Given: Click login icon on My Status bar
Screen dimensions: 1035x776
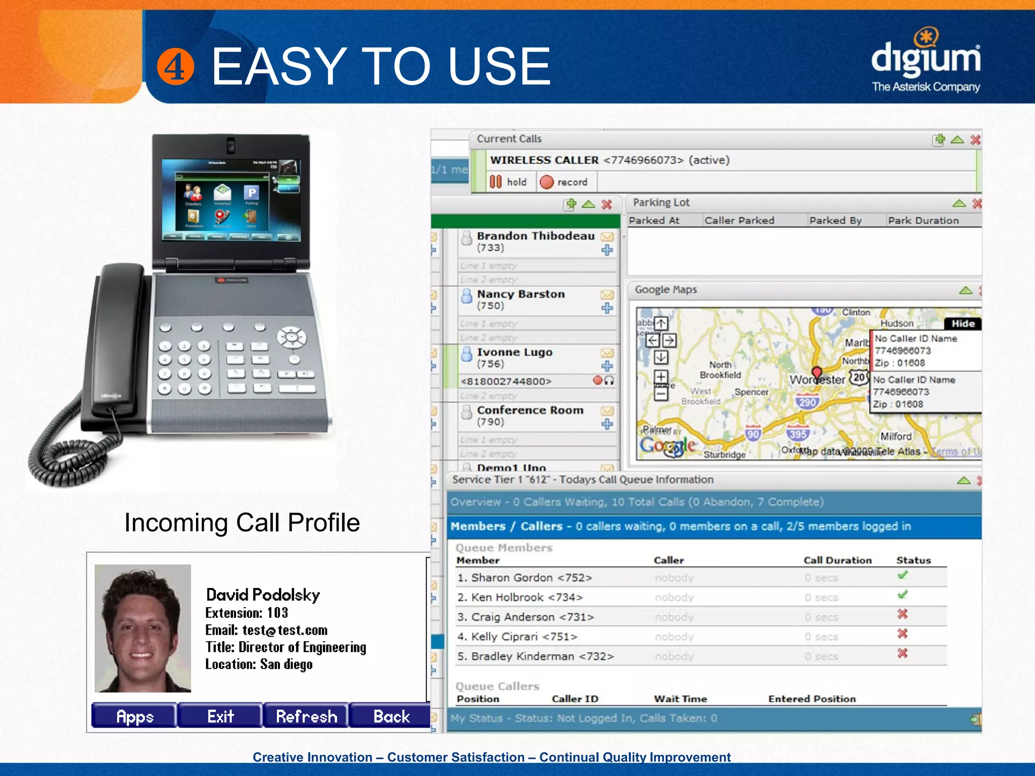Looking at the screenshot, I should pyautogui.click(x=975, y=719).
